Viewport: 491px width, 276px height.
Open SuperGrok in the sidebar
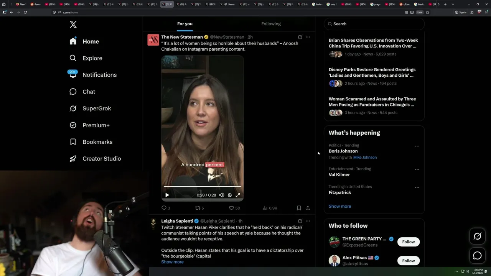91,108
